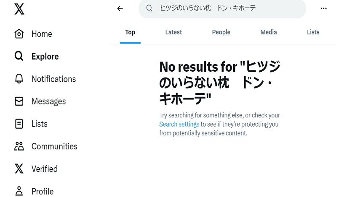Select the Top results tab
Viewport: 344px width, 197px height.
click(x=130, y=32)
